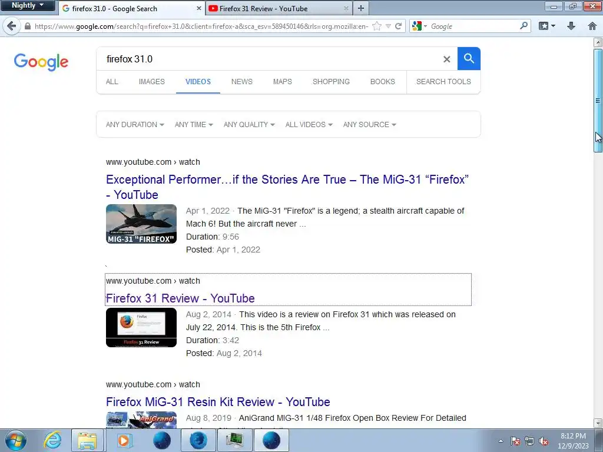
Task: Launch Internet Explorer from the taskbar
Action: 52,440
